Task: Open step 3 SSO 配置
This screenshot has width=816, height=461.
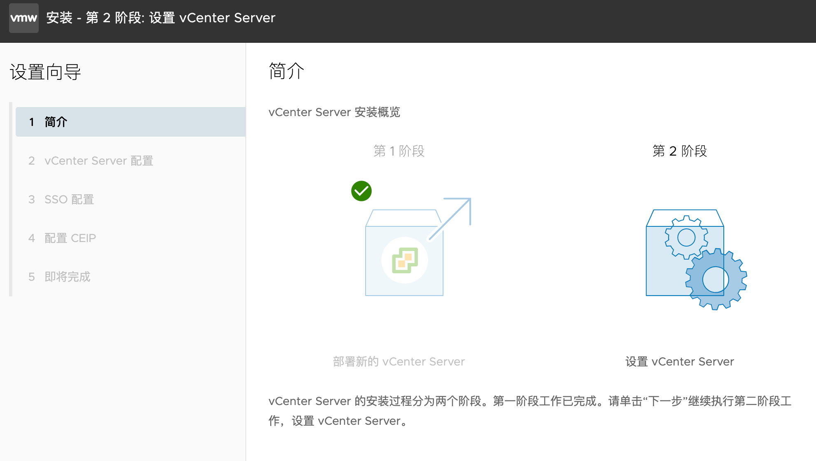Action: 69,199
